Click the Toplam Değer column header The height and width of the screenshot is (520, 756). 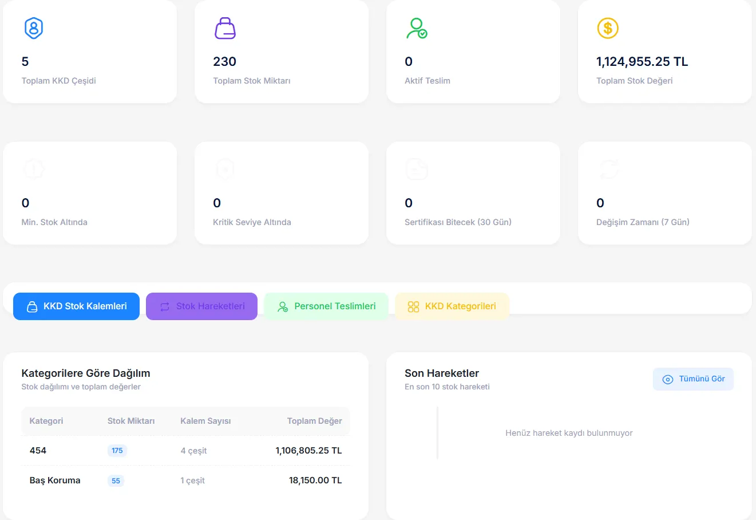pos(314,421)
